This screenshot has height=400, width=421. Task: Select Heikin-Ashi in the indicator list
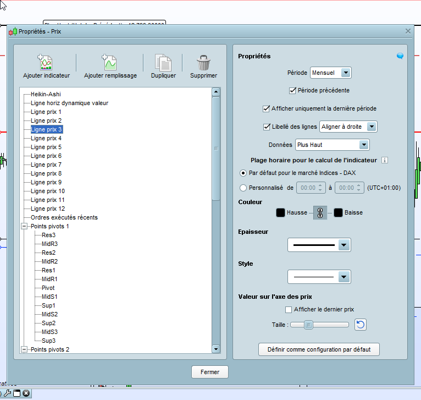(46, 94)
